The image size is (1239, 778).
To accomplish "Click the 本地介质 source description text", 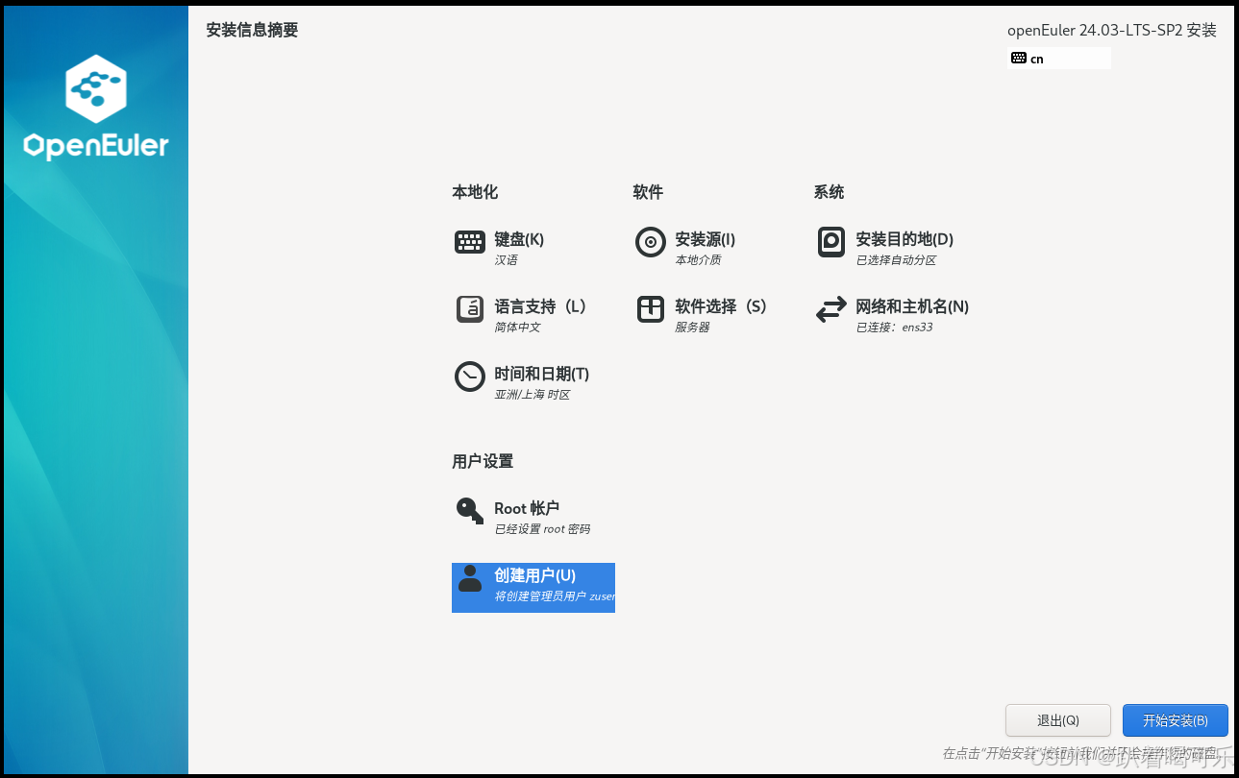I will click(697, 259).
